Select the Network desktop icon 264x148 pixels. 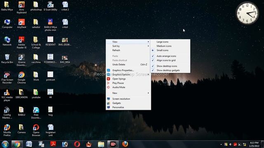7,41
